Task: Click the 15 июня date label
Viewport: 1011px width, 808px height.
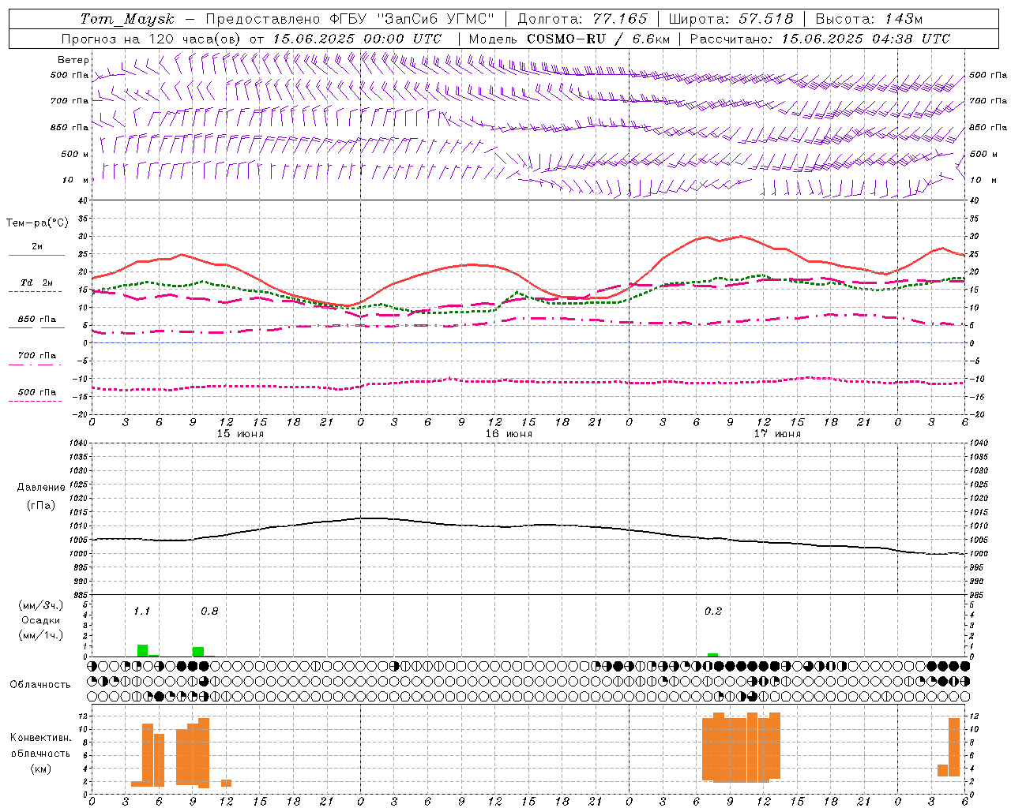Action: (x=240, y=433)
